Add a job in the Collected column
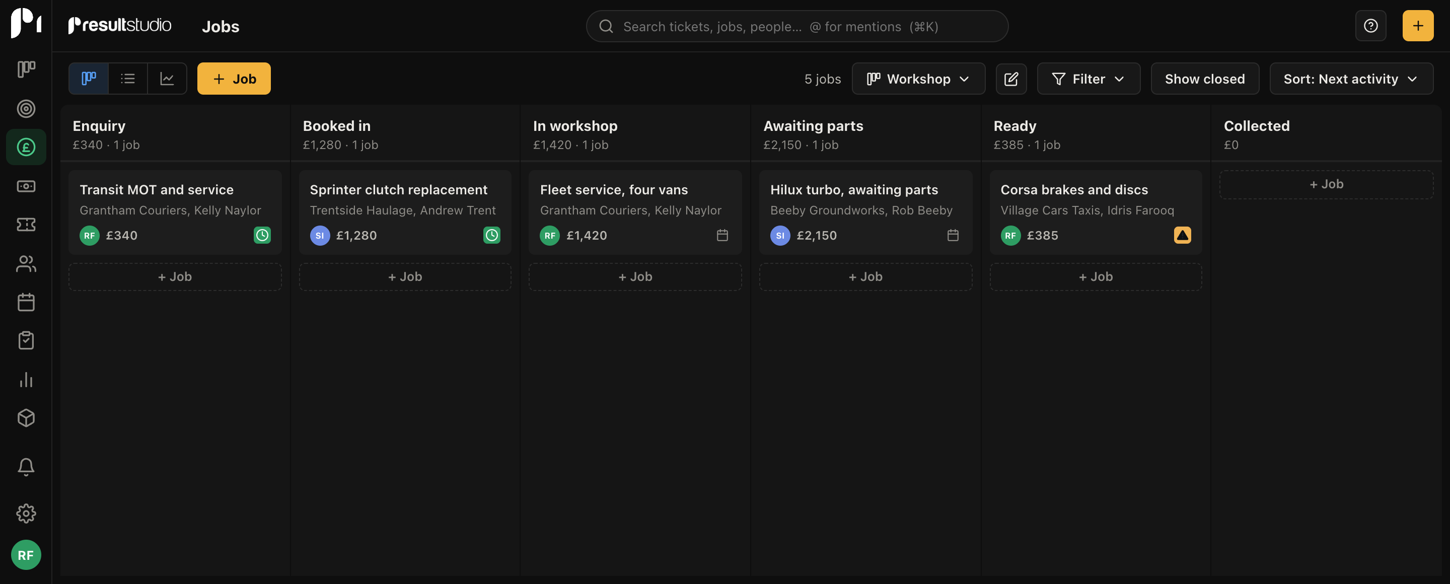The height and width of the screenshot is (584, 1450). [1326, 185]
